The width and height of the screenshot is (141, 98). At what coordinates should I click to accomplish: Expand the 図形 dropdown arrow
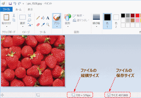click(x=68, y=27)
